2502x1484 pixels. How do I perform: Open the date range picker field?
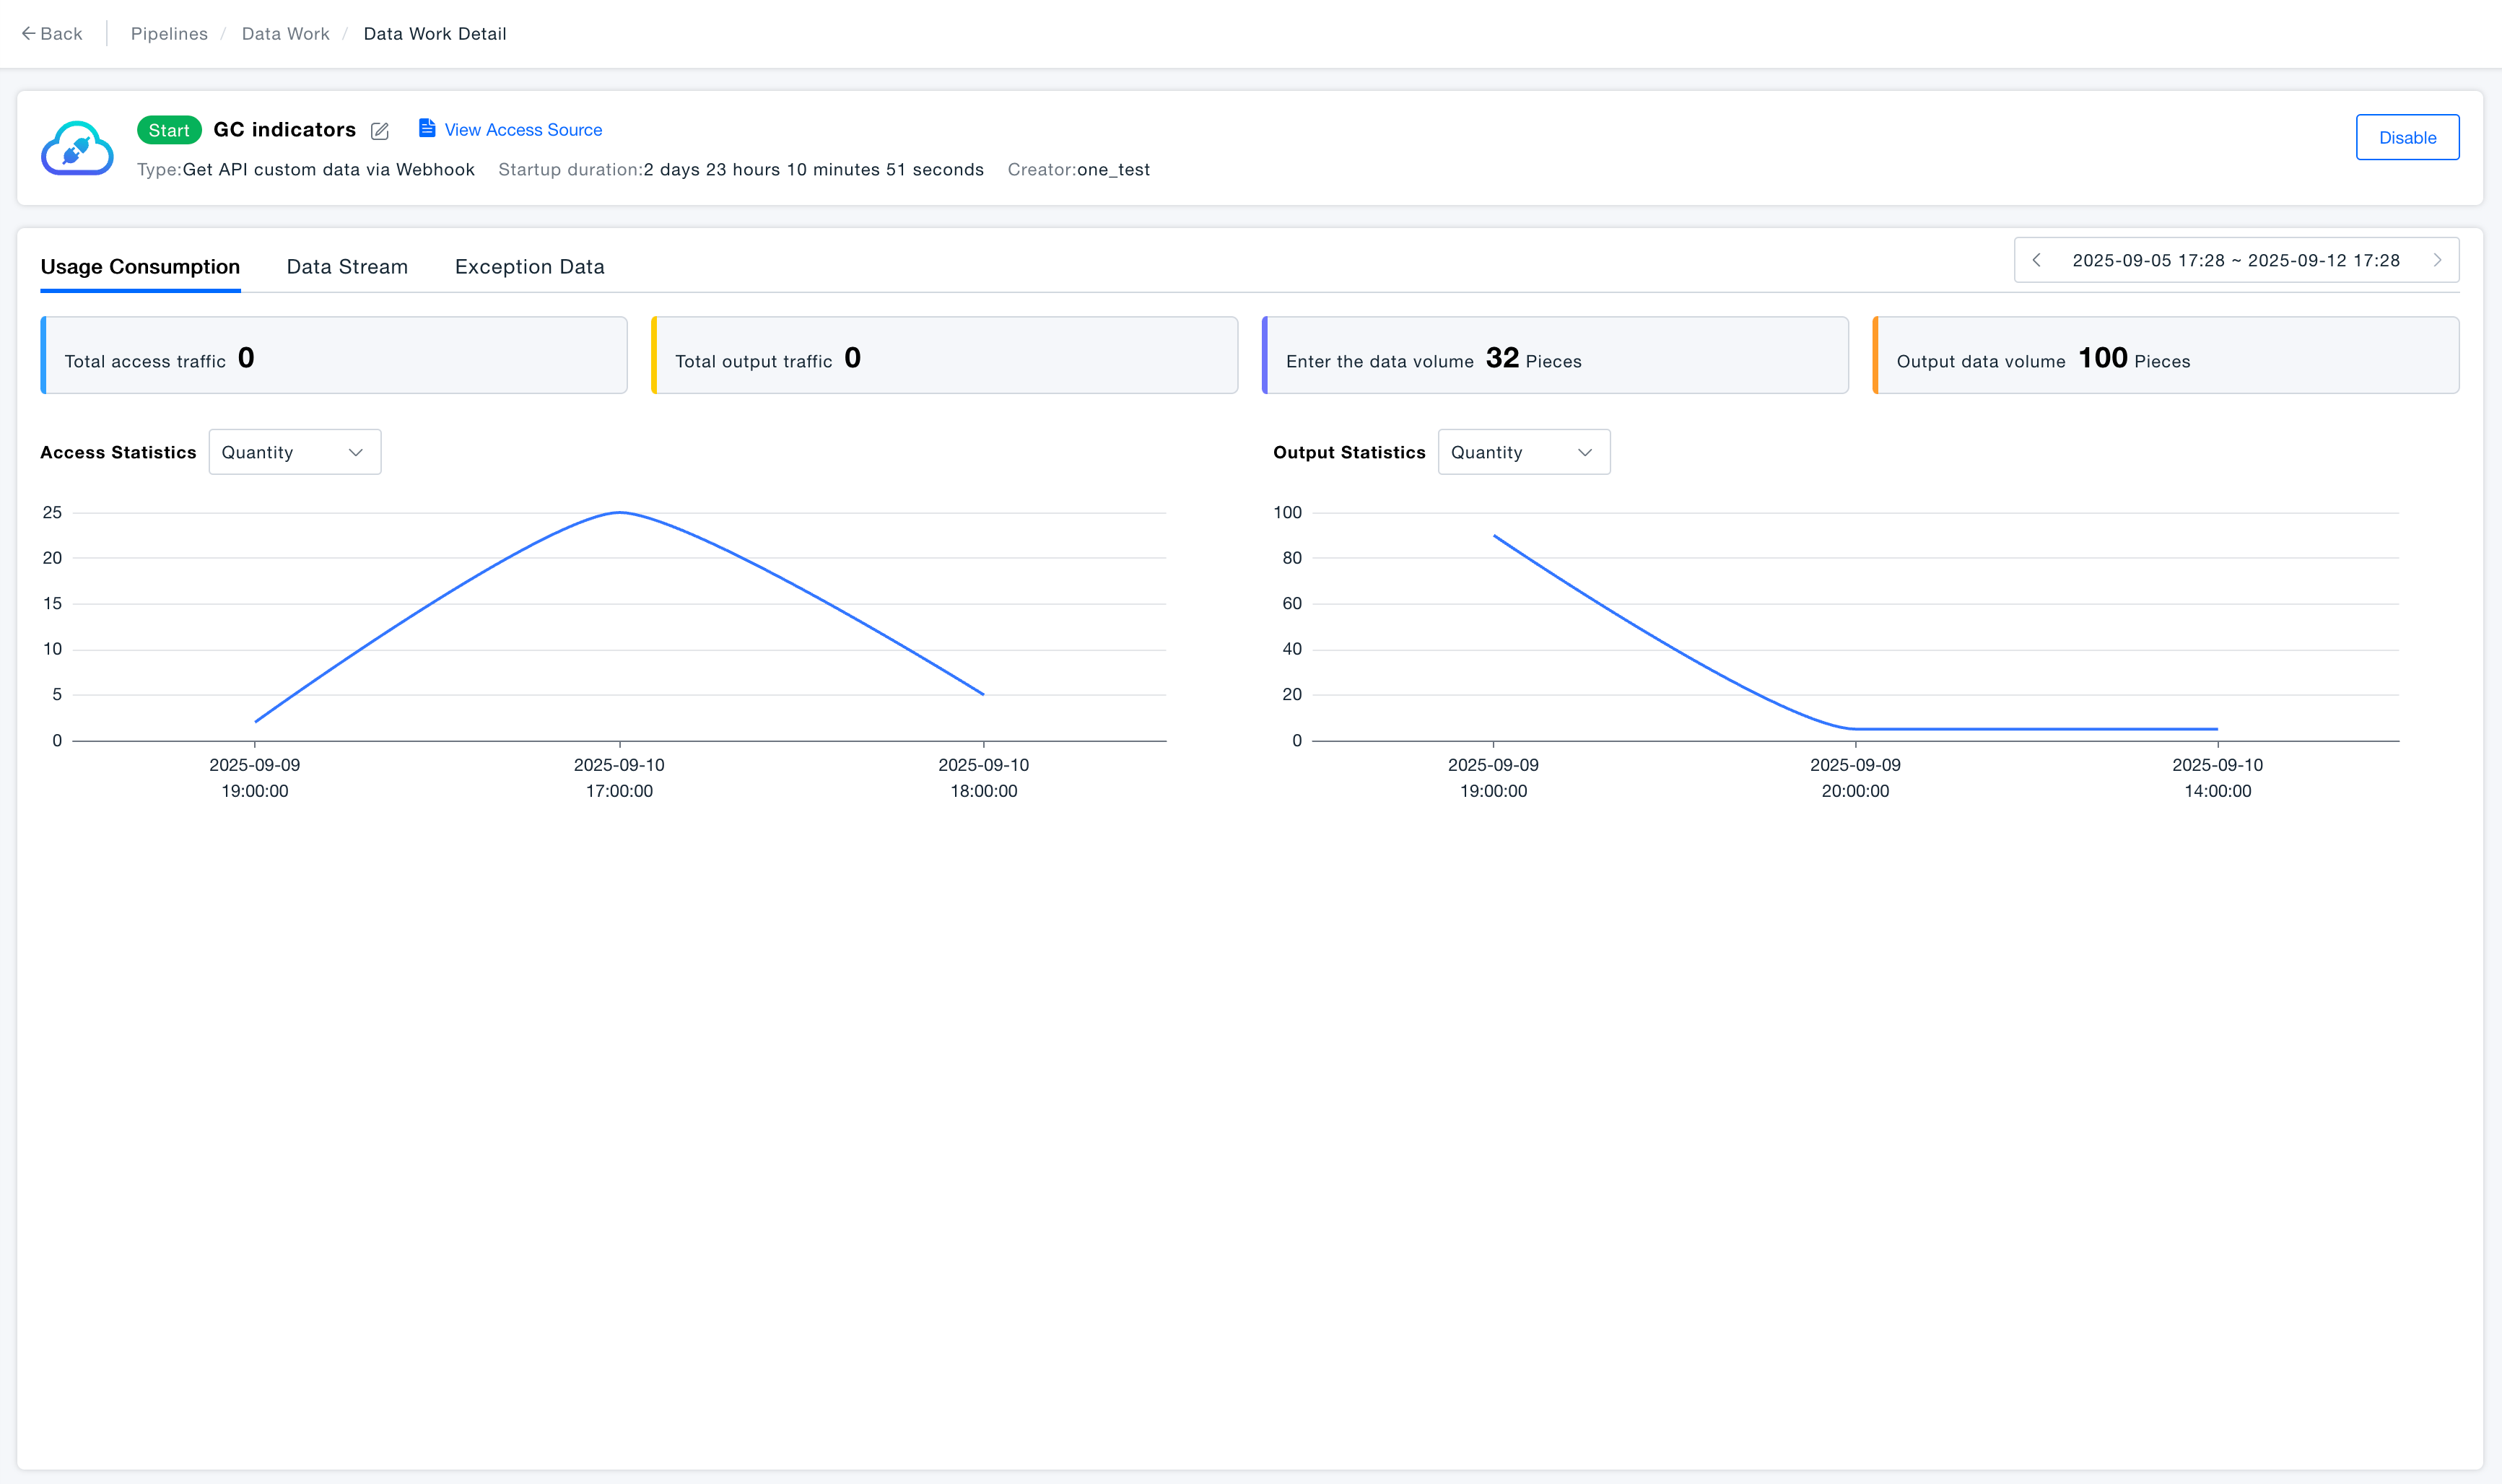[x=2236, y=260]
